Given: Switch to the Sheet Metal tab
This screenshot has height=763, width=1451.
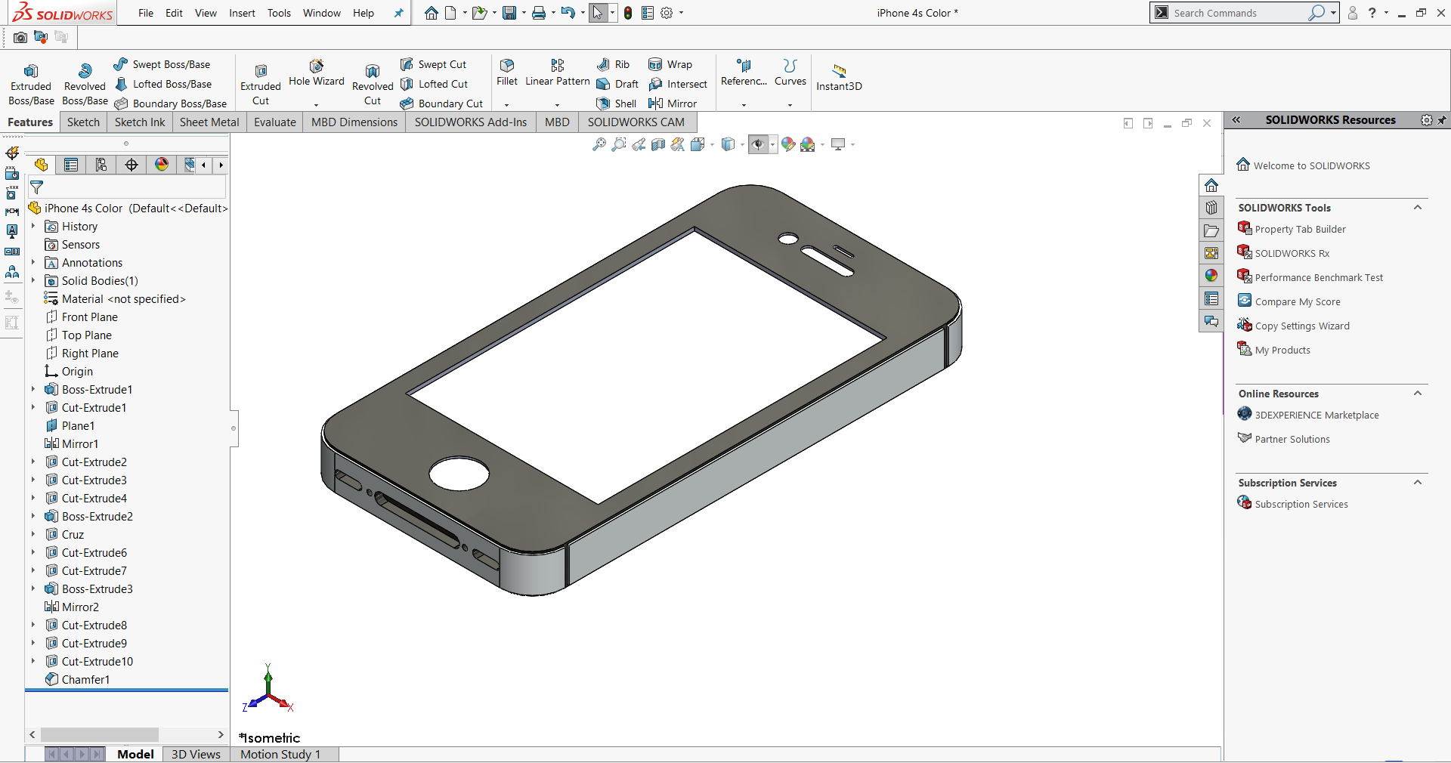Looking at the screenshot, I should [209, 122].
